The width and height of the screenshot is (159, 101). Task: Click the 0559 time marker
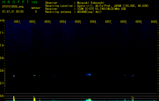click(139, 22)
